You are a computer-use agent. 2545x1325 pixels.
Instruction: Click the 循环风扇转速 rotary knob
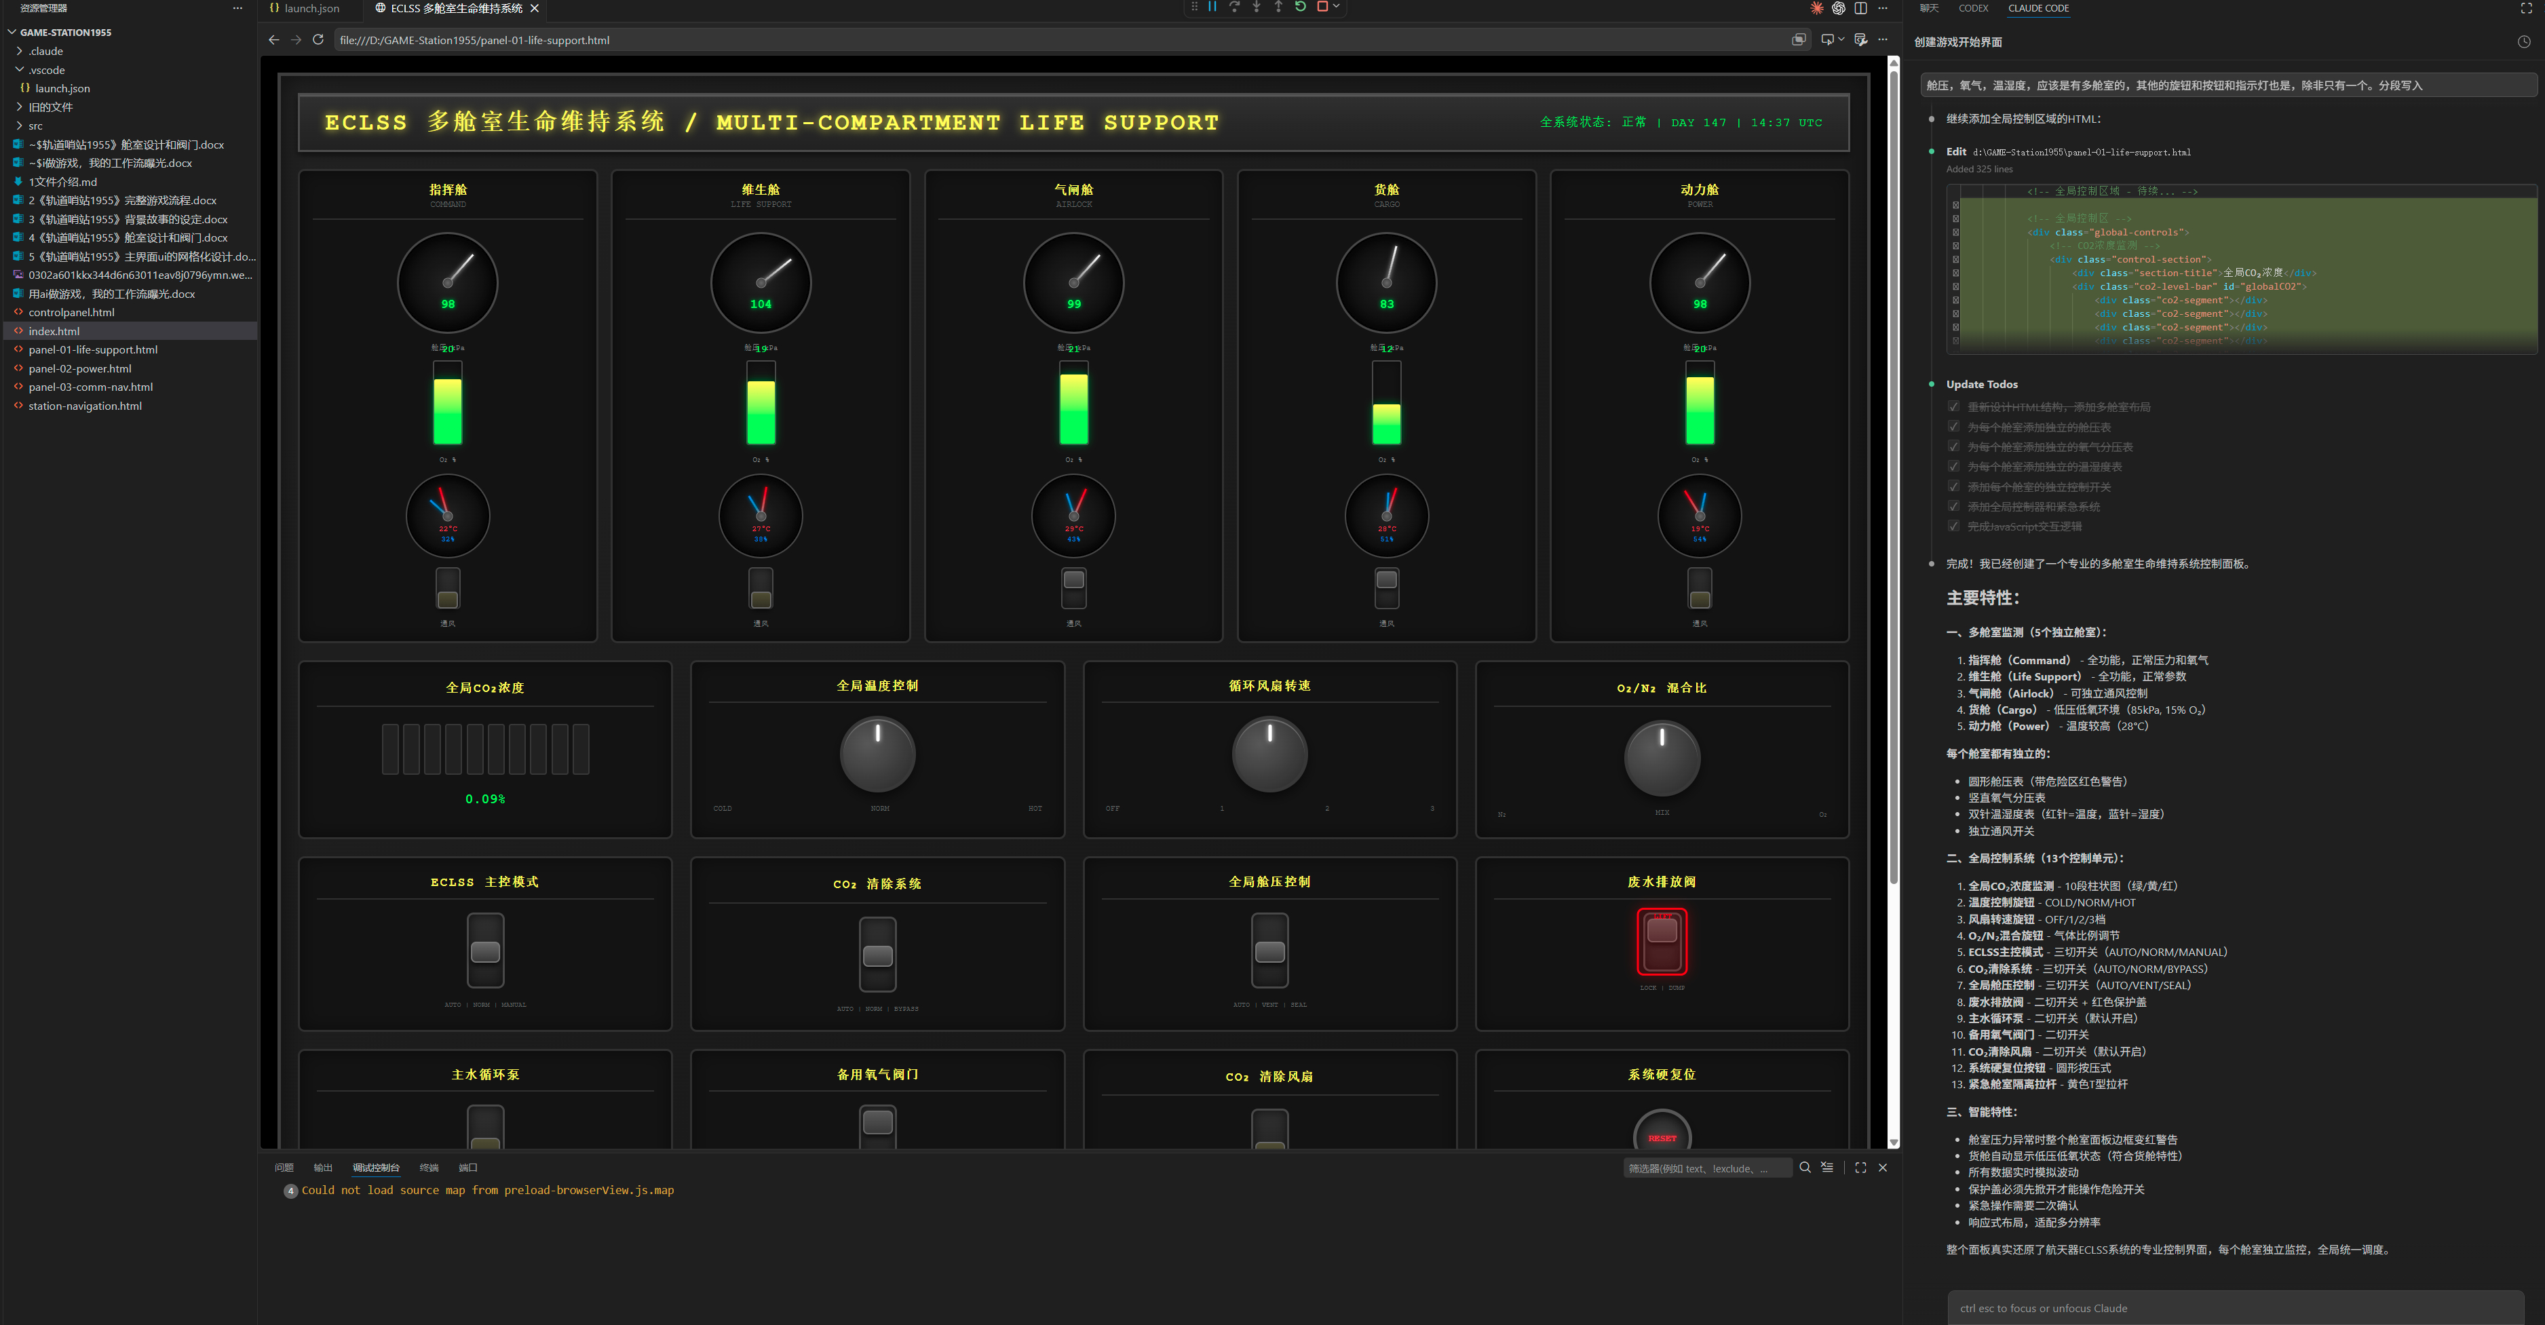(x=1269, y=755)
